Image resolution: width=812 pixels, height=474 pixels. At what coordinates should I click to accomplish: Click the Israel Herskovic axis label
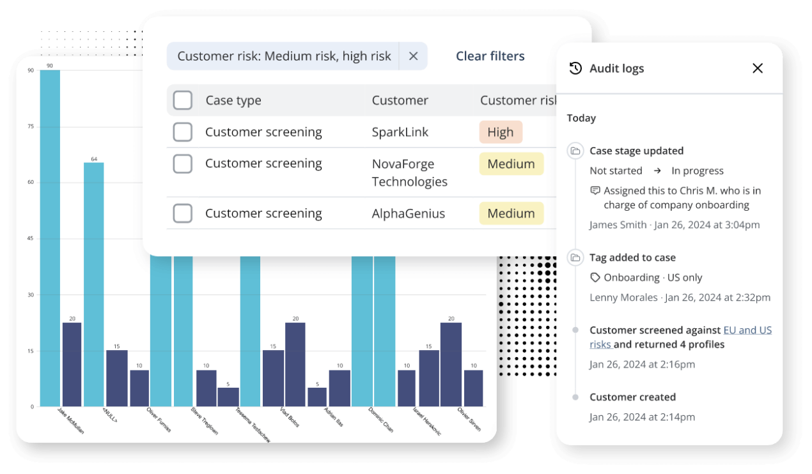tap(426, 422)
